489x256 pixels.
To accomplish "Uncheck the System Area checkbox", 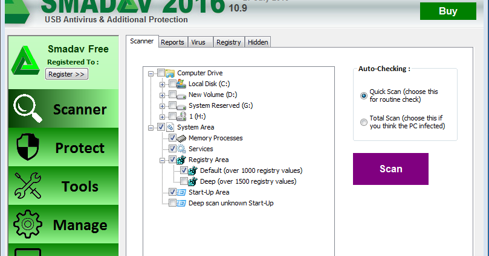I will 161,126.
